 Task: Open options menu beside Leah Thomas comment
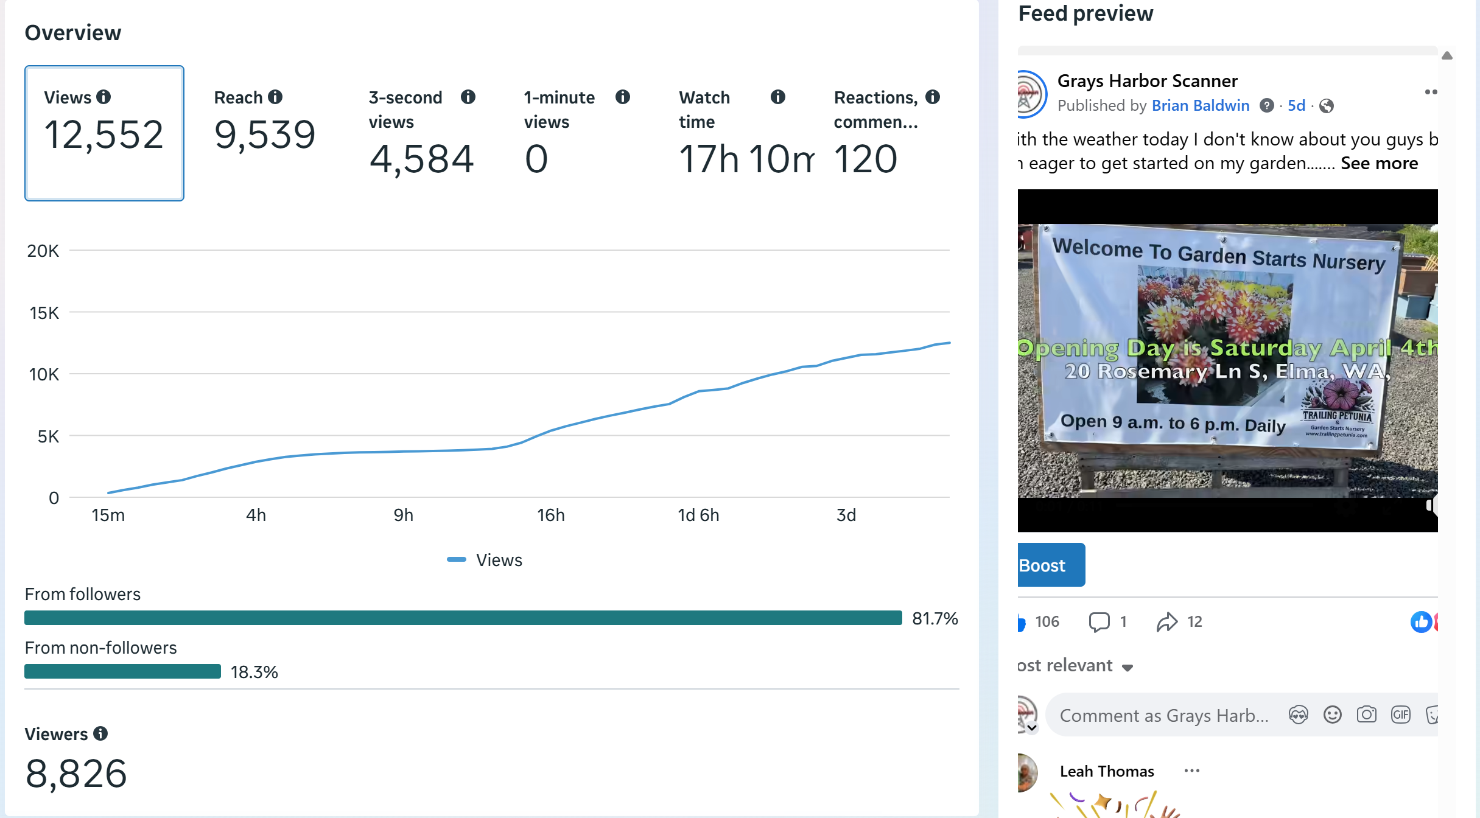click(x=1191, y=771)
